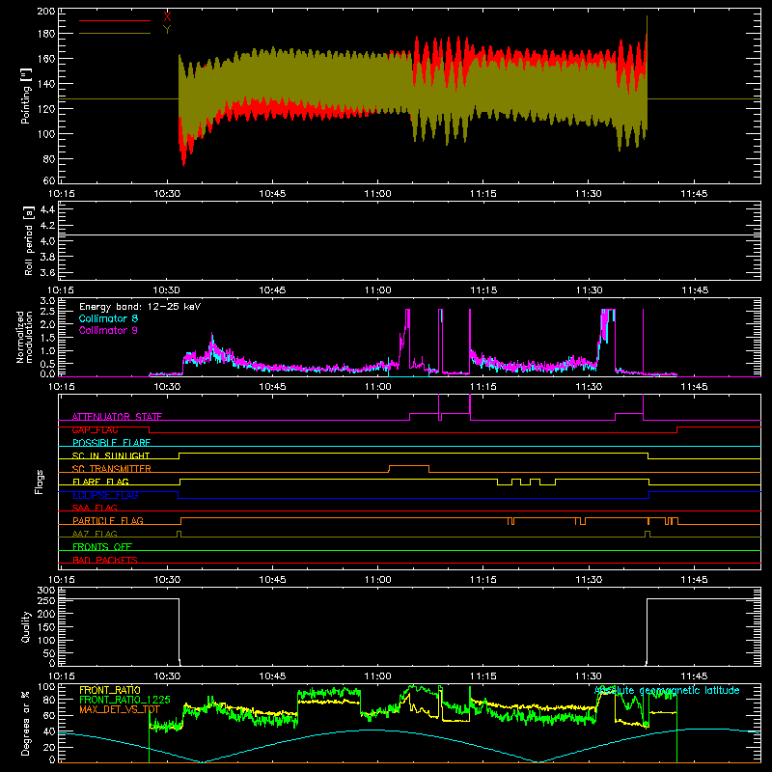The height and width of the screenshot is (772, 772).
Task: Click the PARTICLE_FLAG label
Action: 108,520
